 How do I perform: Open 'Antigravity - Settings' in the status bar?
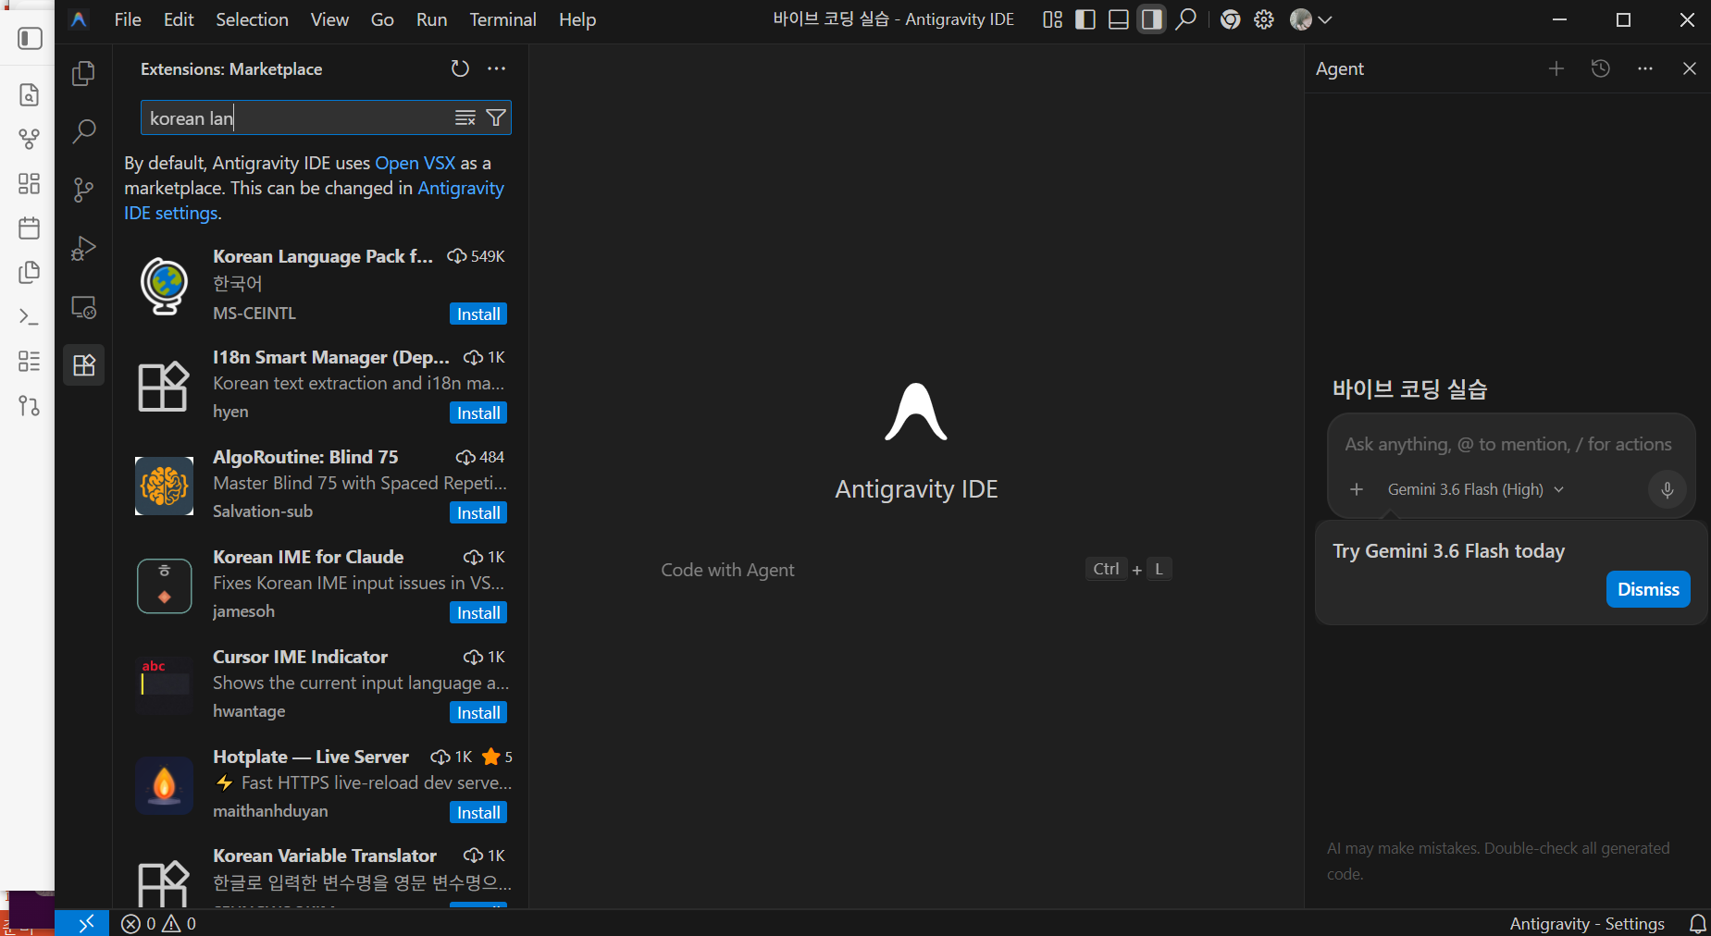point(1587,923)
